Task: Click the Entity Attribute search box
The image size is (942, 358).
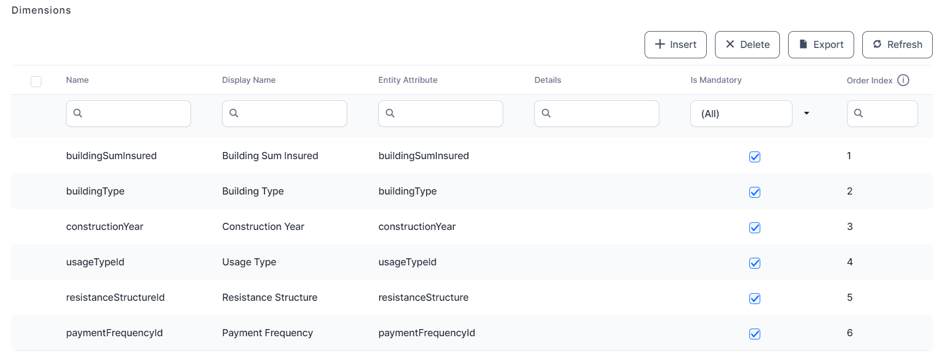Action: tap(446, 113)
